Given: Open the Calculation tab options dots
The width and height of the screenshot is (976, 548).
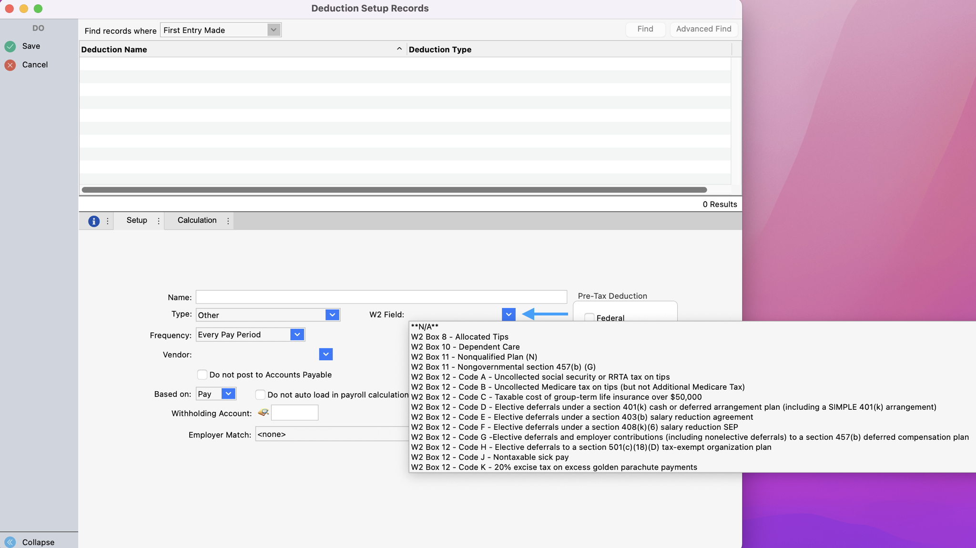Looking at the screenshot, I should coord(228,221).
